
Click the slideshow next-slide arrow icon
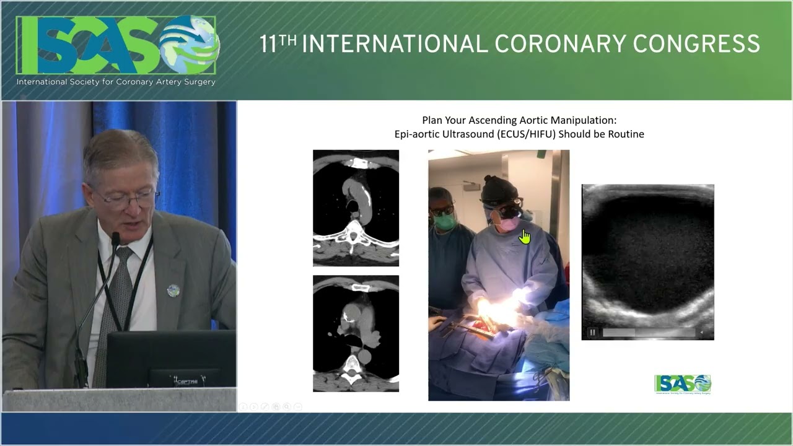pyautogui.click(x=254, y=407)
